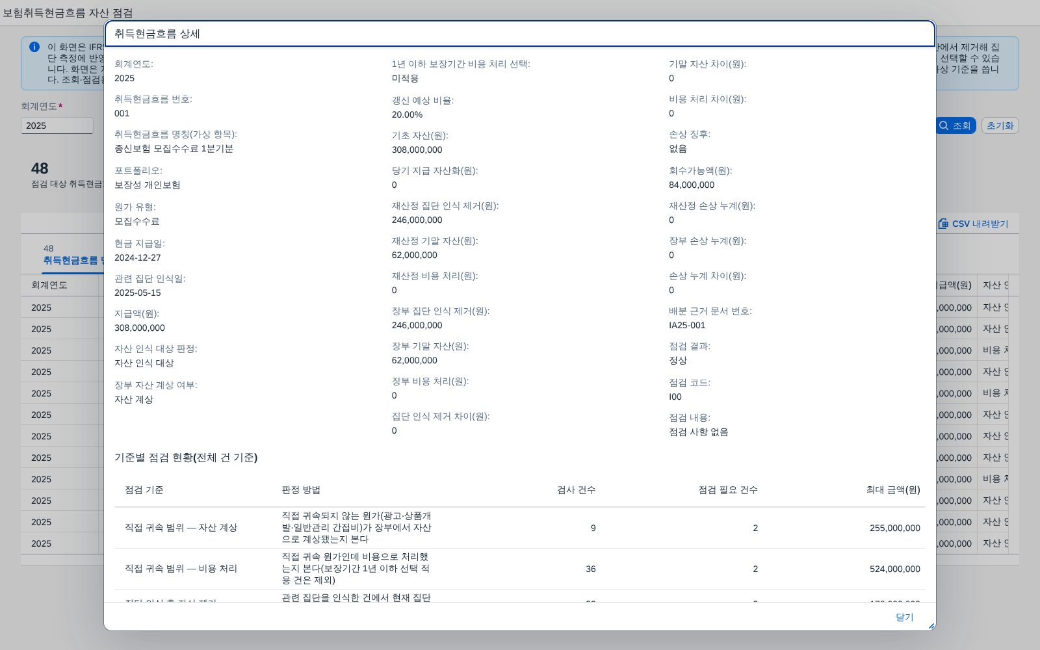Click the 회계연도 column header in background table
The image size is (1040, 650).
pos(49,285)
